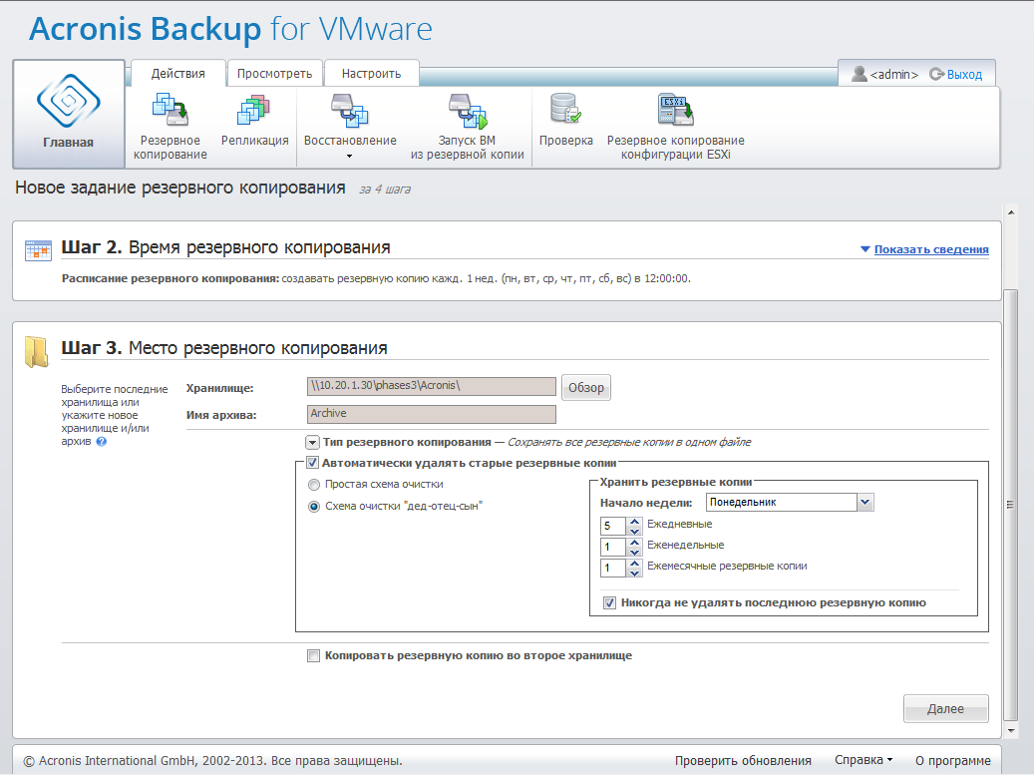This screenshot has width=1034, height=775.
Task: Decrease Еженедельные count
Action: [x=634, y=552]
